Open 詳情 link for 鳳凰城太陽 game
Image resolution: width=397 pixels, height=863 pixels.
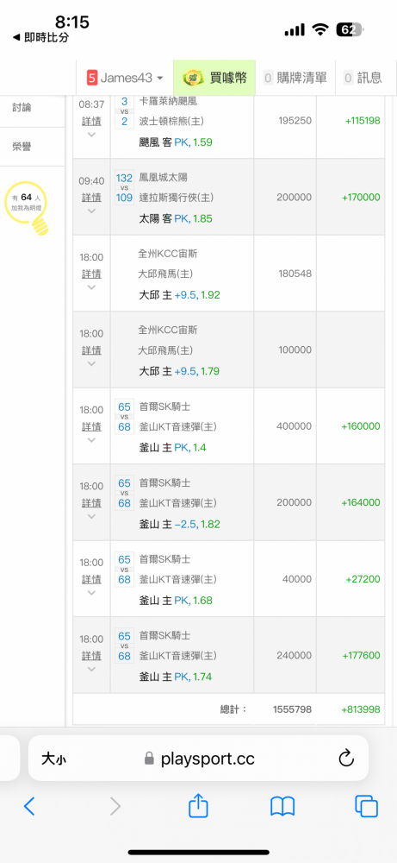(91, 197)
